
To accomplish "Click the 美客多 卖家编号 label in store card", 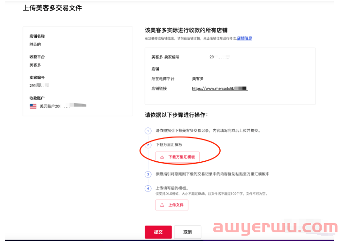I will pyautogui.click(x=165, y=57).
